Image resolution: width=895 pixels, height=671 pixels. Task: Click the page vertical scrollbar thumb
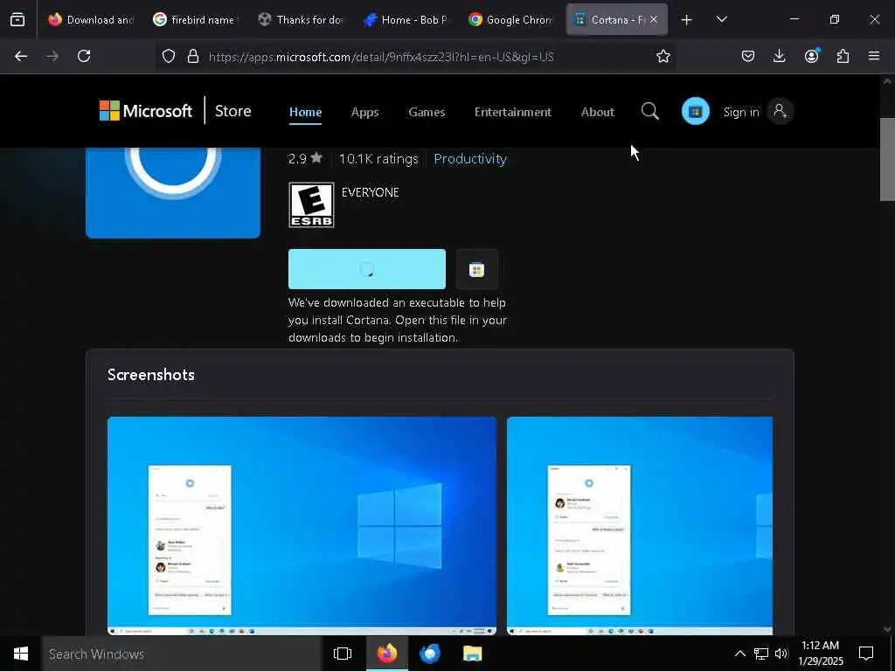click(887, 159)
